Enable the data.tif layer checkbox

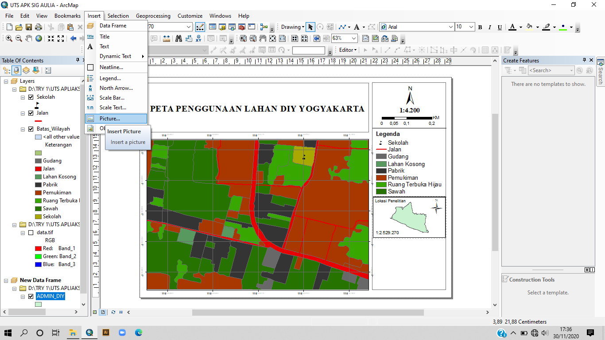(x=31, y=232)
